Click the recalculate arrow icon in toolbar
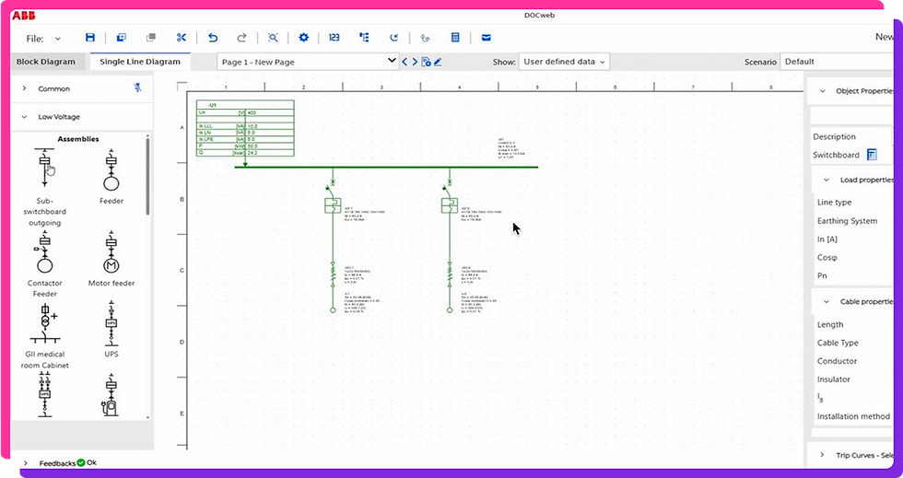The height and width of the screenshot is (478, 903). [x=394, y=38]
